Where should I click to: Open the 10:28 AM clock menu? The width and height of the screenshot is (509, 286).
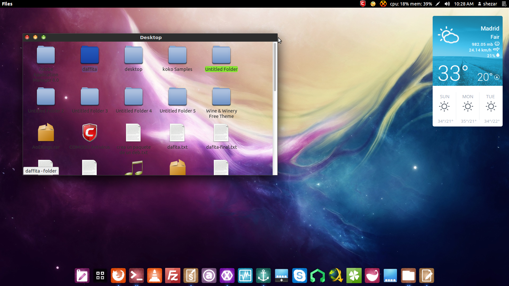pos(464,4)
